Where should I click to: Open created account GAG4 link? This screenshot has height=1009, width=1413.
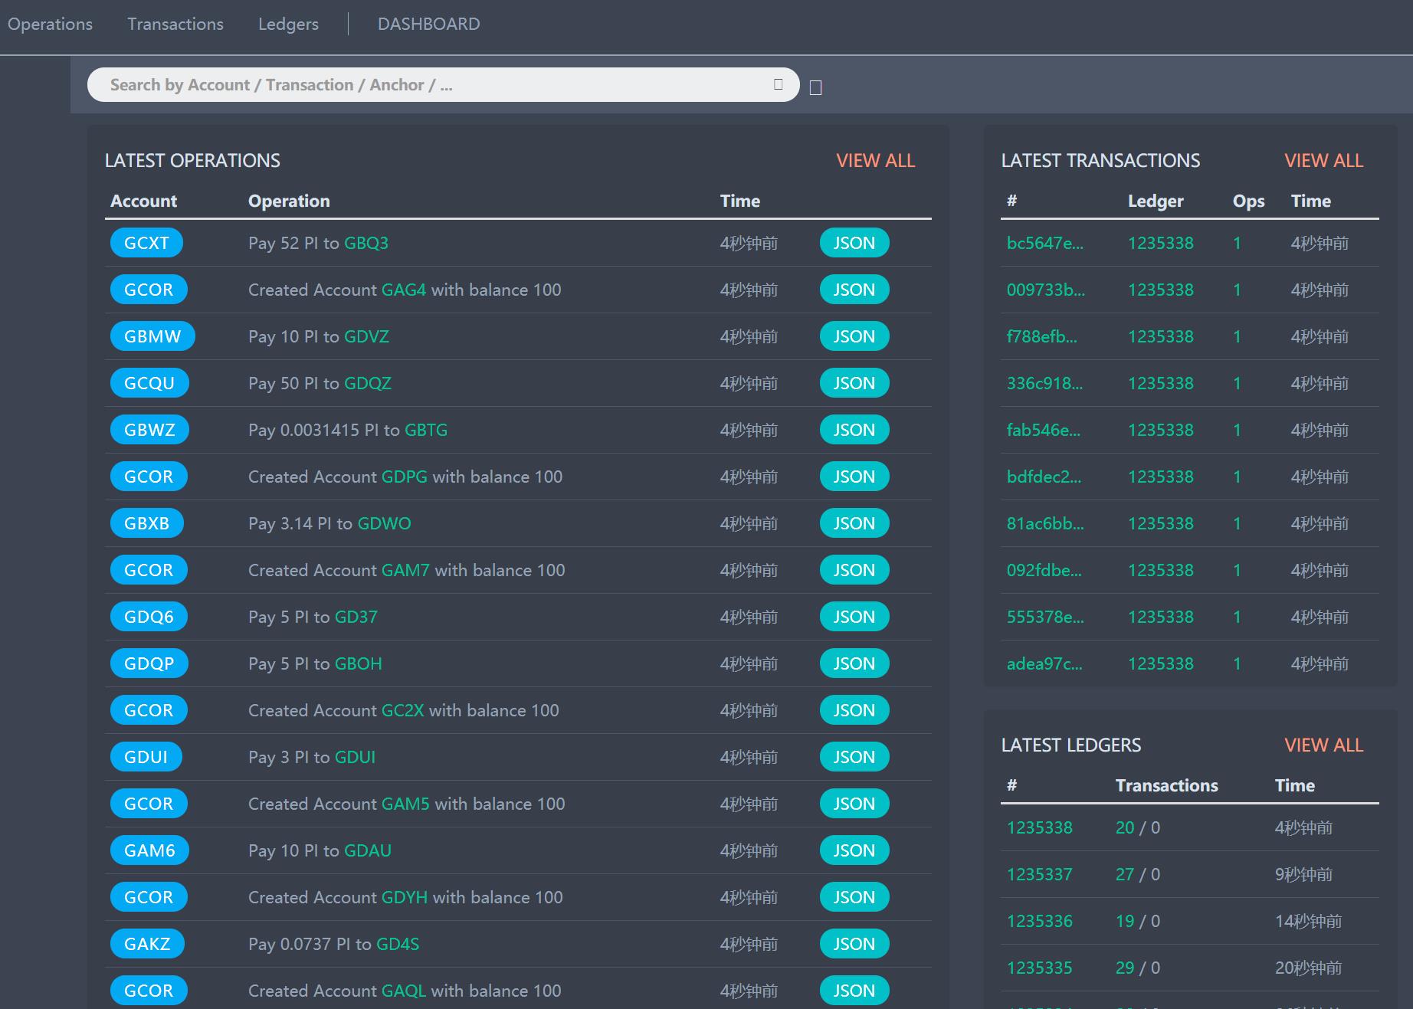pos(404,290)
